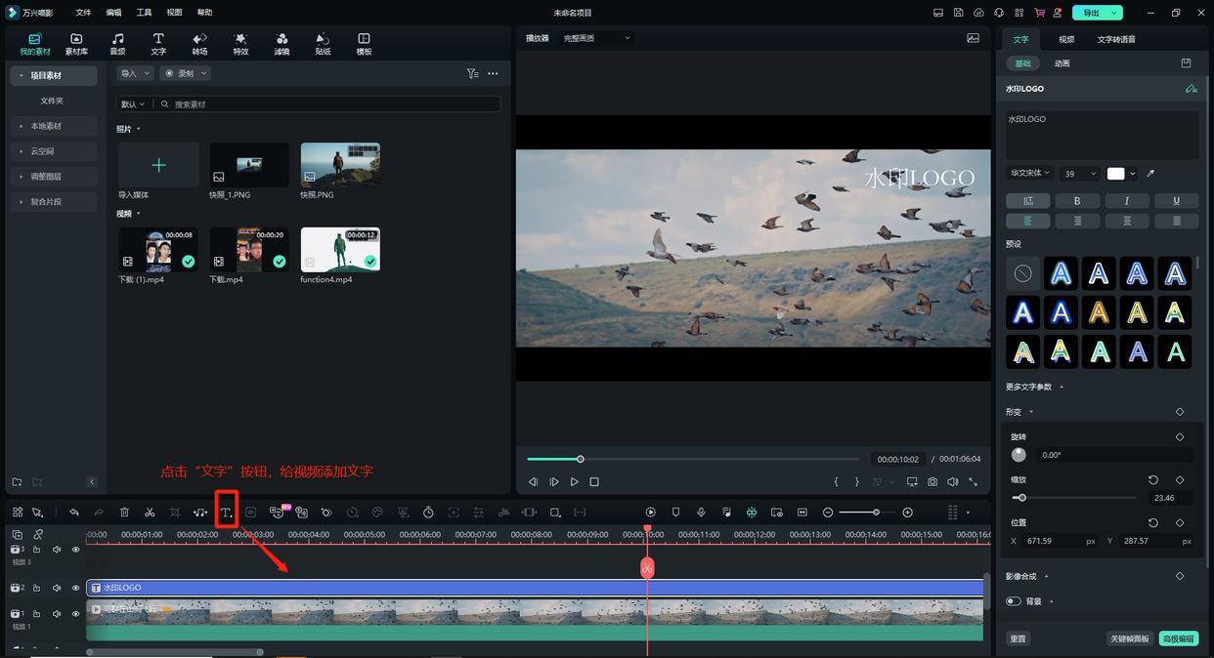Click the fullscreen expand icon under preview
The image size is (1214, 658).
973,481
